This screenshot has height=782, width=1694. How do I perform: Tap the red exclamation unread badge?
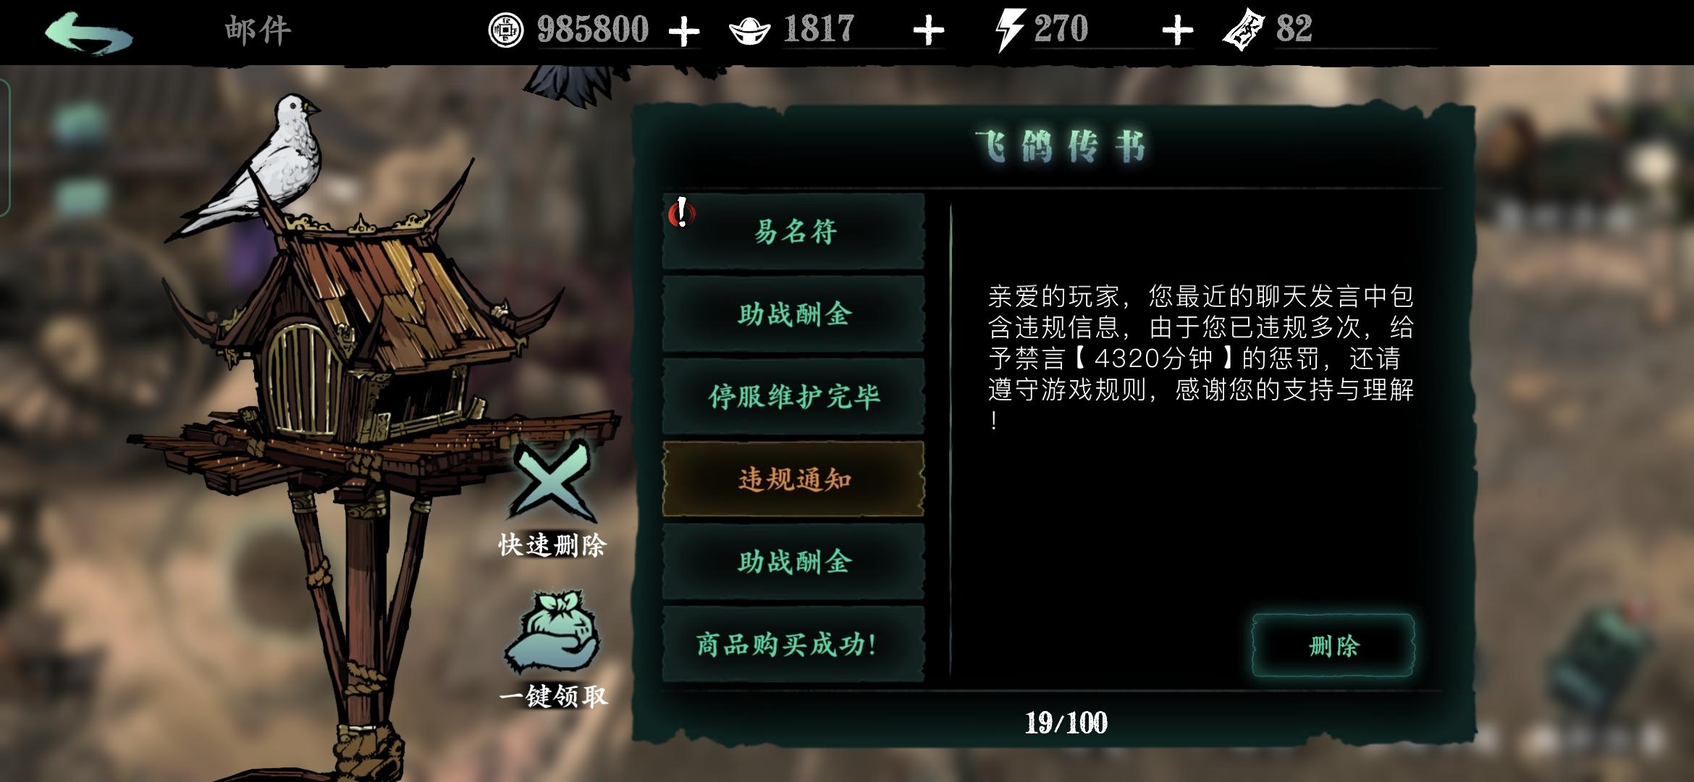[680, 212]
